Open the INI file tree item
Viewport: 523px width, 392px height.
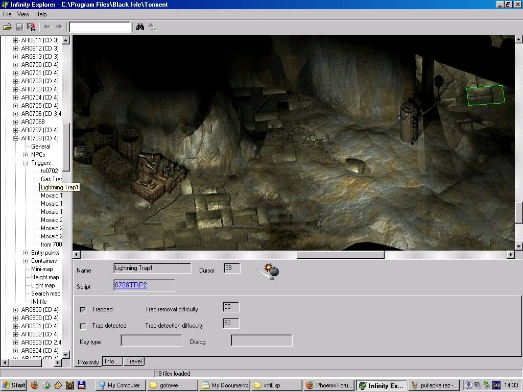click(39, 302)
